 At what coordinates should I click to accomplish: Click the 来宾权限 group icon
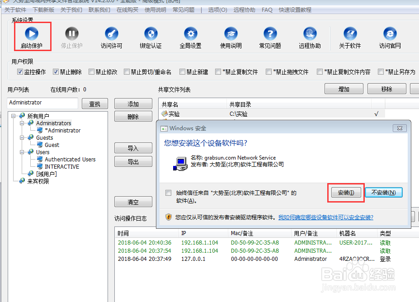pos(22,181)
